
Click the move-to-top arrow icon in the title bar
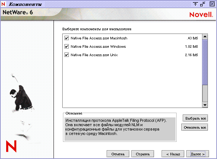click(x=195, y=4)
